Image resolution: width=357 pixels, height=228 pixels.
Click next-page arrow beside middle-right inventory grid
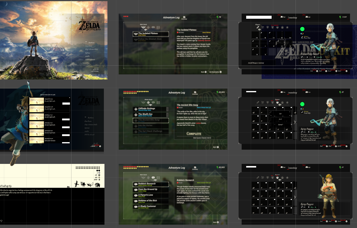(x=295, y=122)
